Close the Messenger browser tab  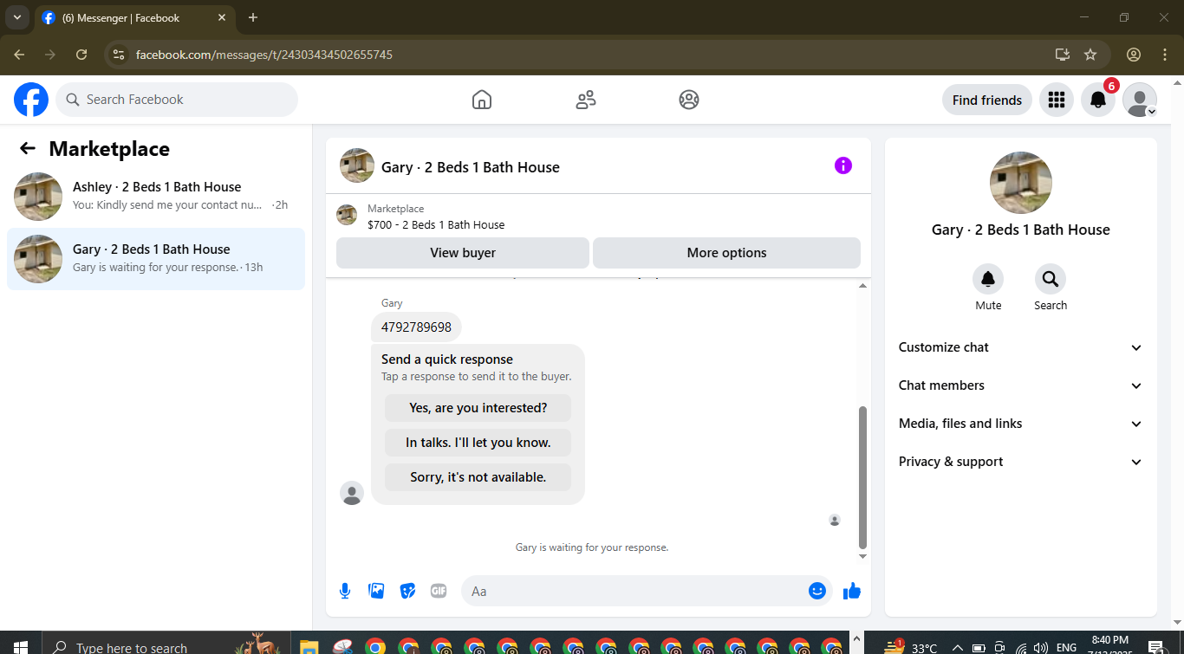(x=222, y=17)
